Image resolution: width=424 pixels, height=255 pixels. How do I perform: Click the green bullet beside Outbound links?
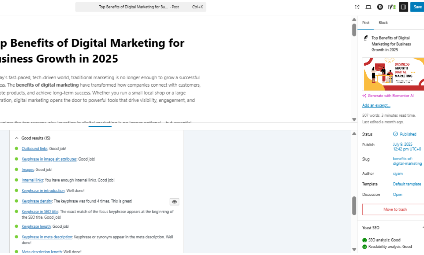[x=17, y=149]
